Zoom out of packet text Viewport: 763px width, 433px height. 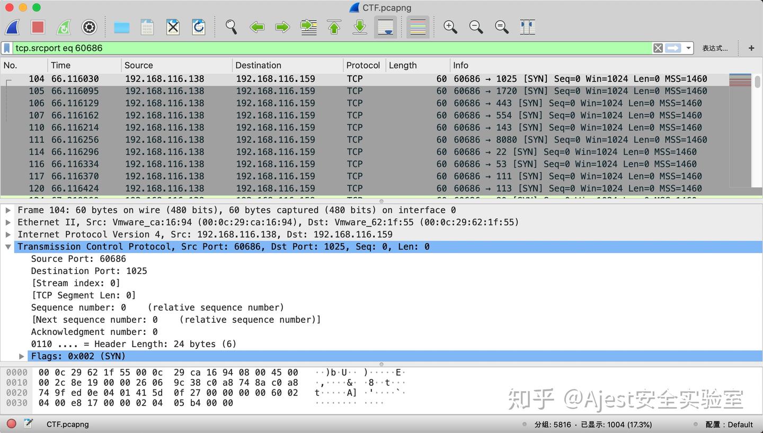click(476, 27)
